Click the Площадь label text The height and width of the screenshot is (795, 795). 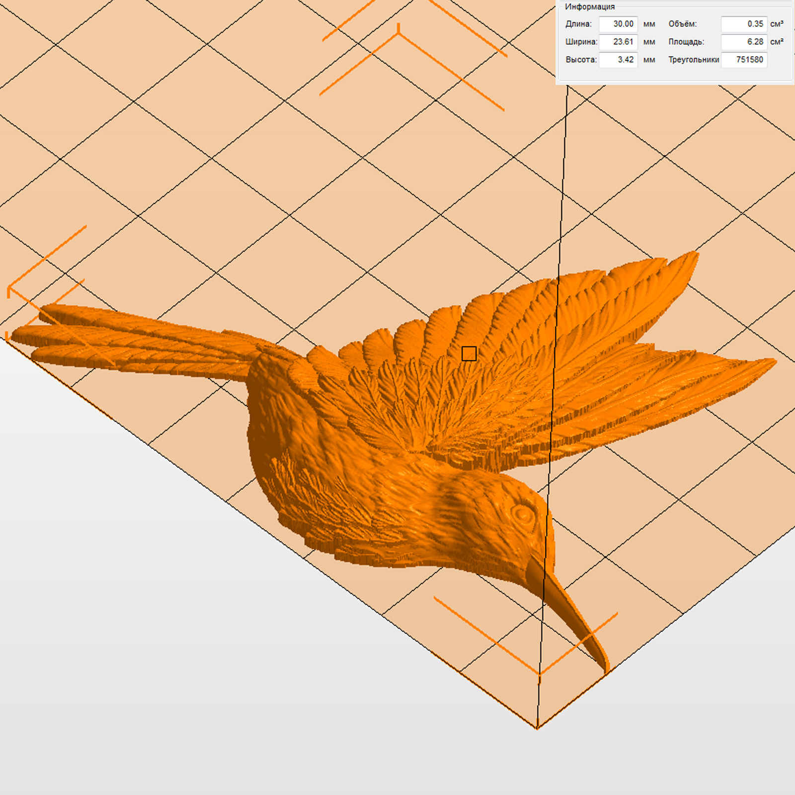[x=686, y=42]
